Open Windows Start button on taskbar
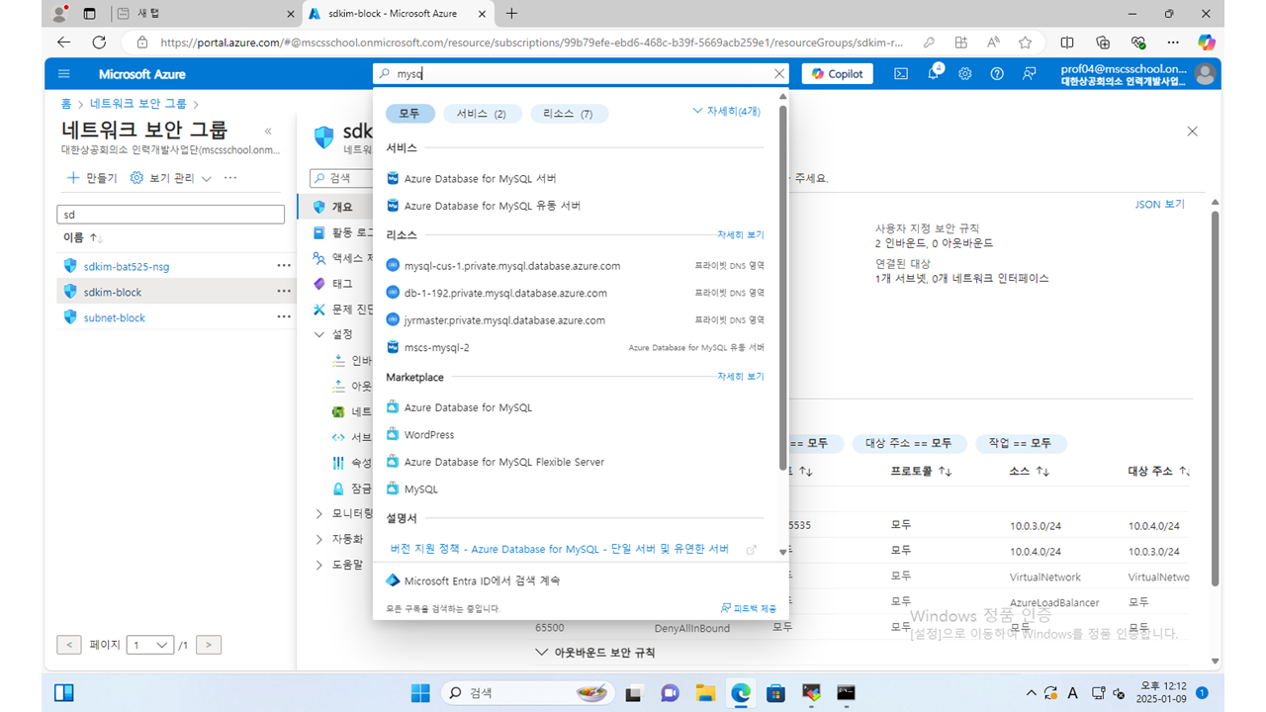The height and width of the screenshot is (712, 1266). pyautogui.click(x=419, y=692)
